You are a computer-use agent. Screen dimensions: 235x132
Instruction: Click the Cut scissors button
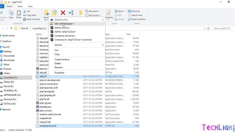pyautogui.click(x=27, y=11)
